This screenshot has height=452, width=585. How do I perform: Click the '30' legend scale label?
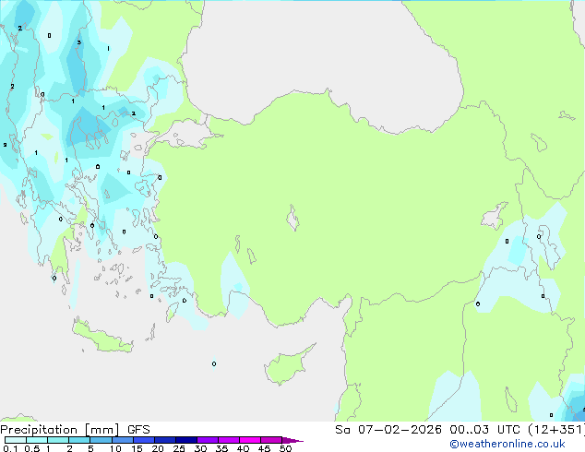point(200,448)
